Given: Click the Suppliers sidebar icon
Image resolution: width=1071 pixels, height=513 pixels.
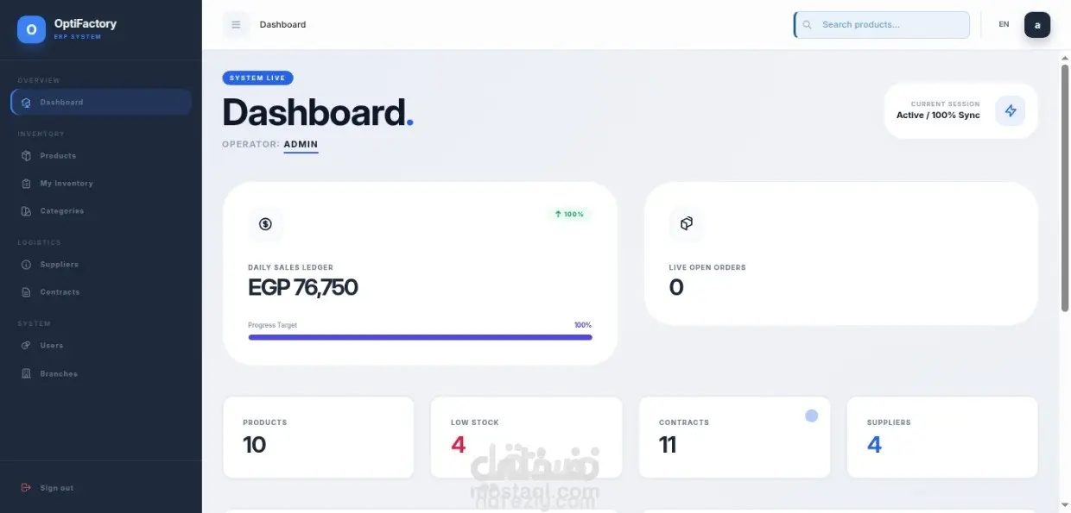Looking at the screenshot, I should (26, 265).
